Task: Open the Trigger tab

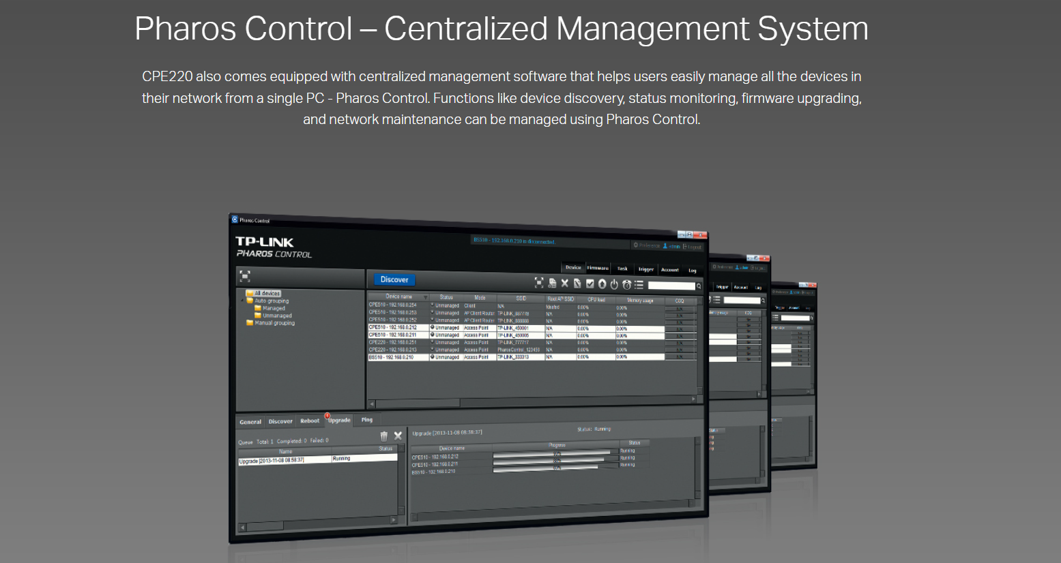Action: click(645, 269)
